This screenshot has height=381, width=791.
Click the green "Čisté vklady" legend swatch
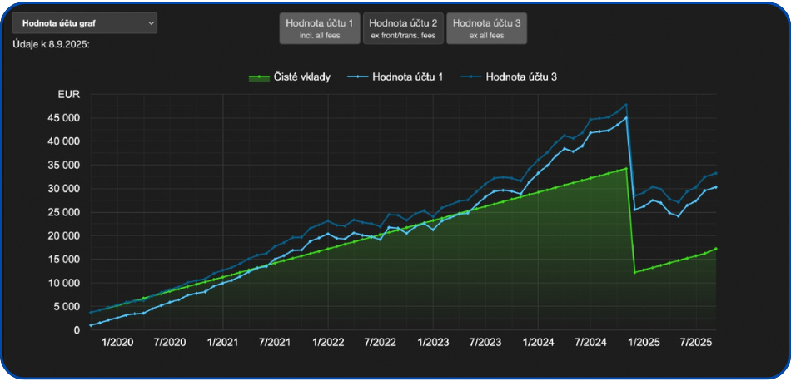261,77
